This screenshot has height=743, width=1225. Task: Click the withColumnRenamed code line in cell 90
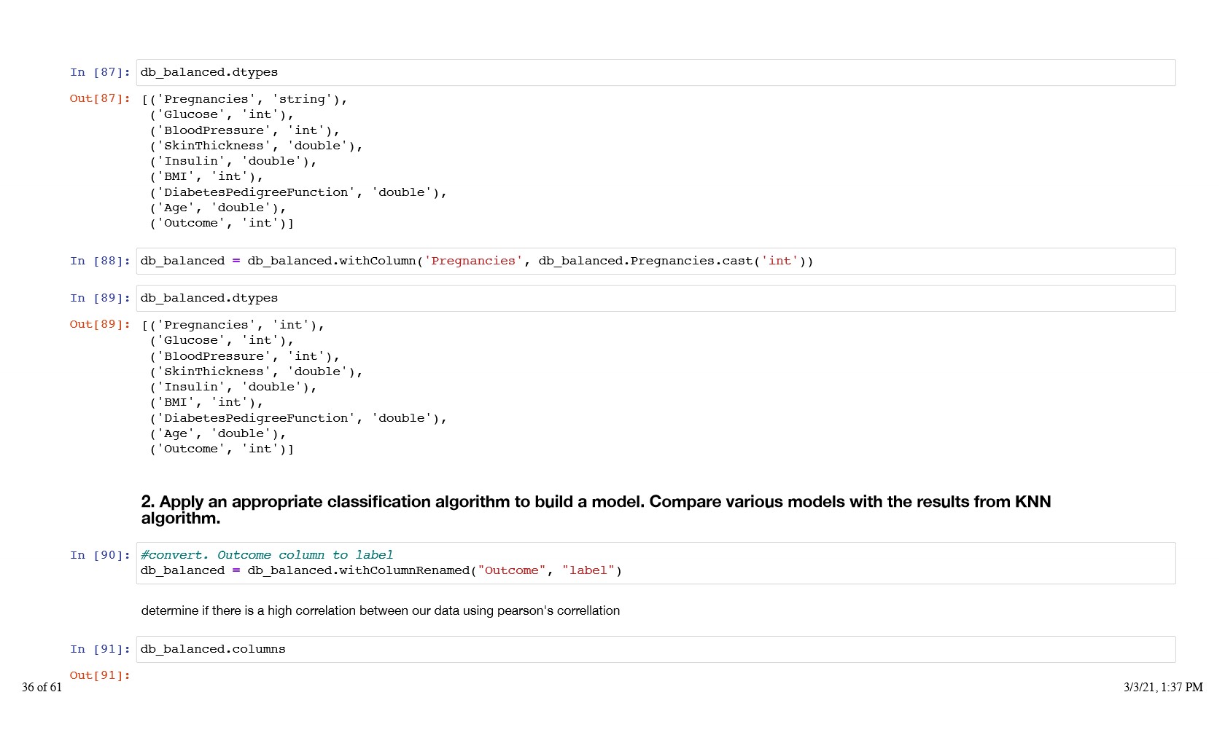coord(381,571)
